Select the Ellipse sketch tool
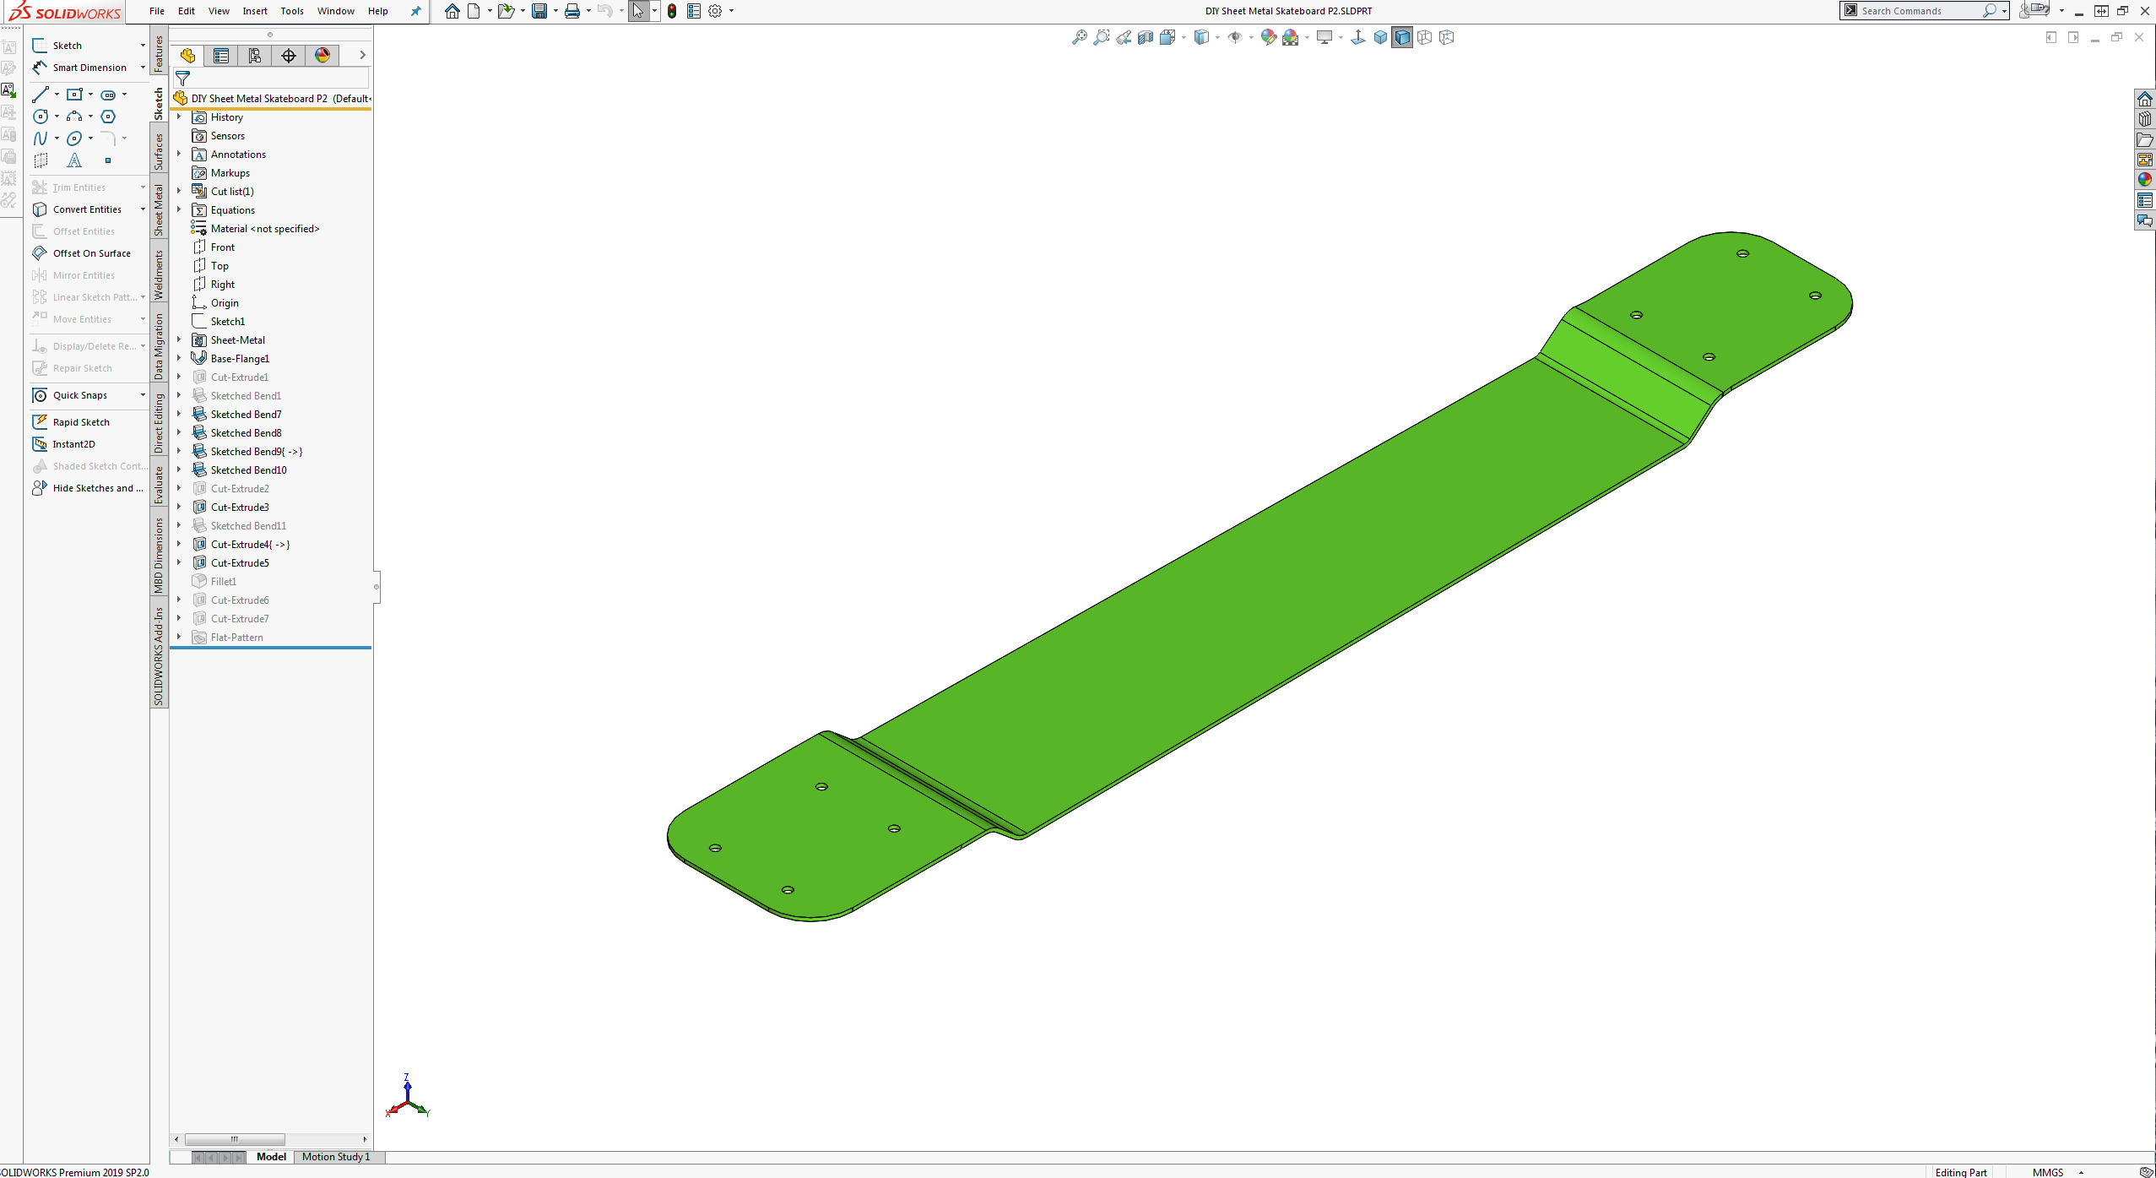The height and width of the screenshot is (1178, 2156). click(74, 138)
